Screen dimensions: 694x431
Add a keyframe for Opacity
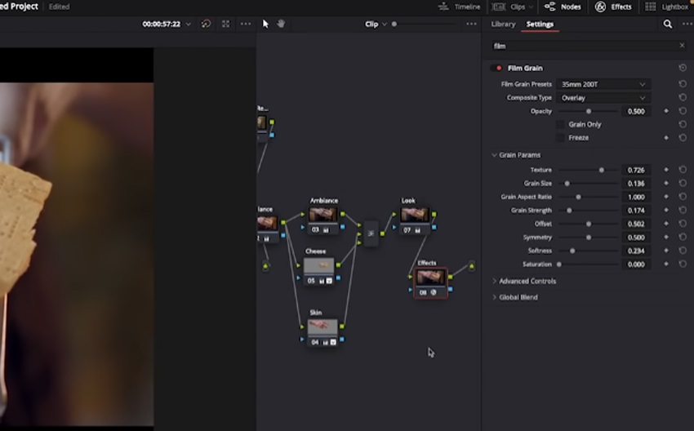pos(666,111)
